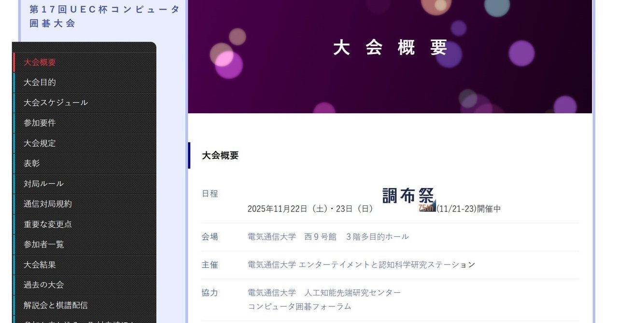The height and width of the screenshot is (323, 618).
Task: Open the コンピュータ囲碁フォーラム link
Action: pos(299,307)
